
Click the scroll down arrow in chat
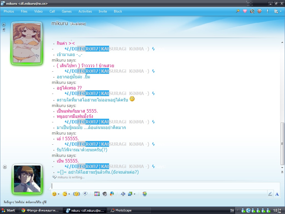pos(282,167)
